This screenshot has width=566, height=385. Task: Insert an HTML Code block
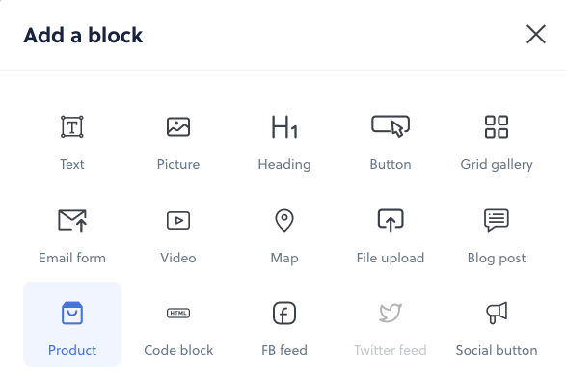(x=178, y=314)
